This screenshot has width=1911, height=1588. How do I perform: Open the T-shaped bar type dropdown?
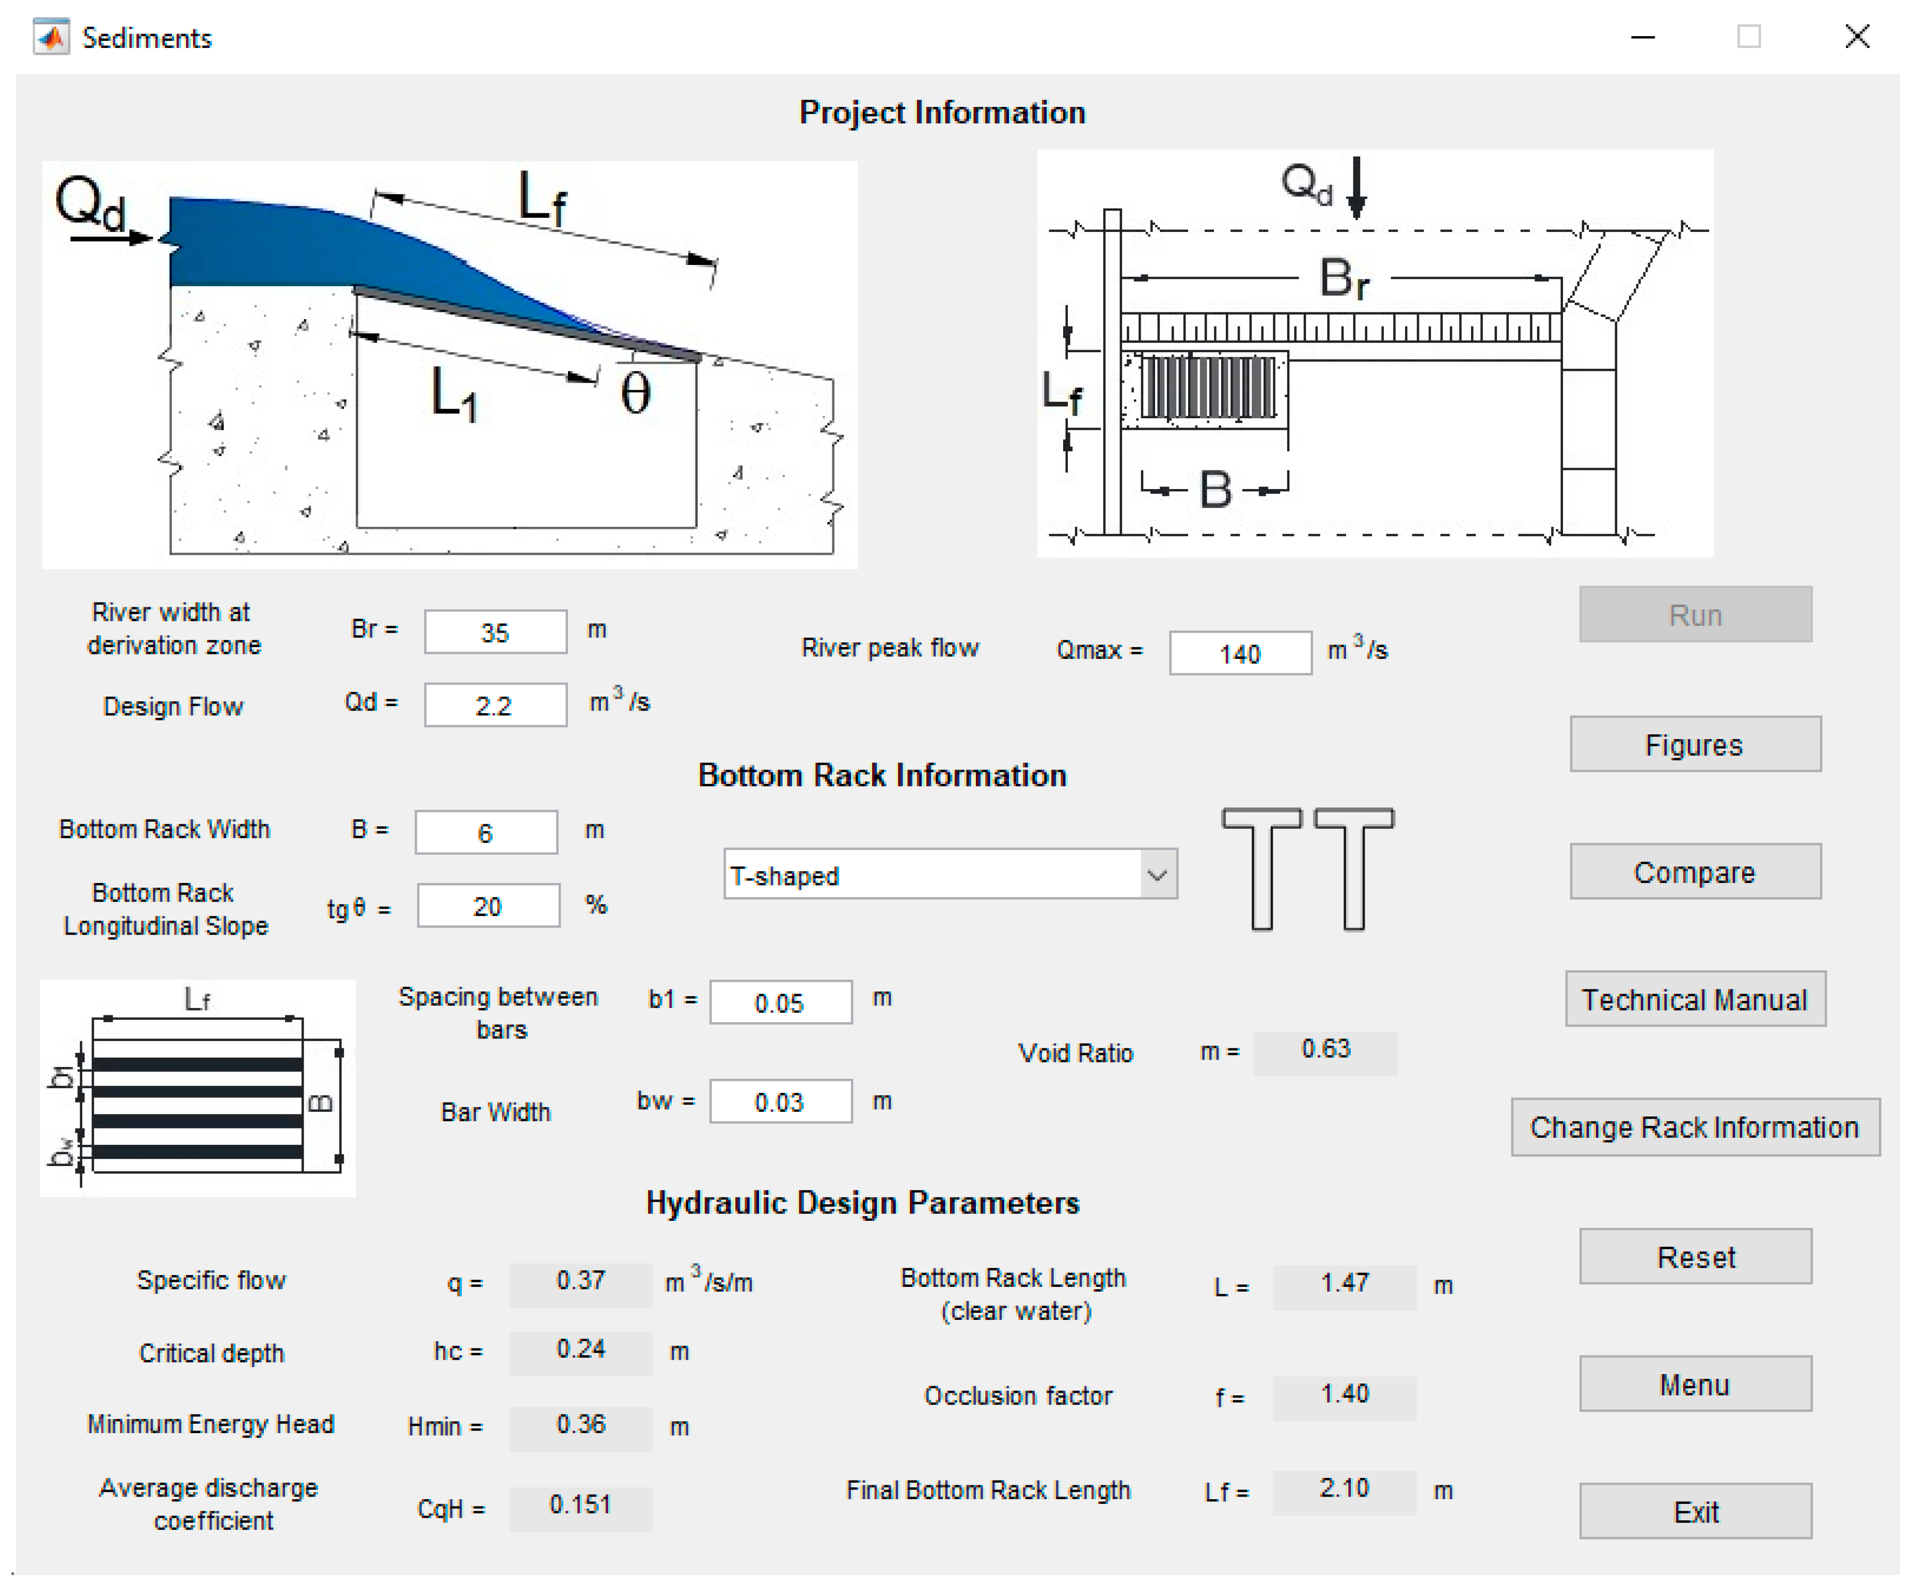(x=933, y=874)
